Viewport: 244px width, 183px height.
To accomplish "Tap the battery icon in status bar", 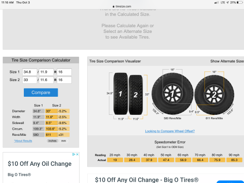I will [x=240, y=2].
